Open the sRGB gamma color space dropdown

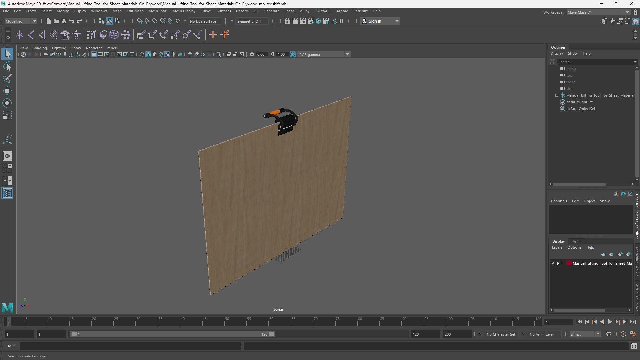coord(323,54)
